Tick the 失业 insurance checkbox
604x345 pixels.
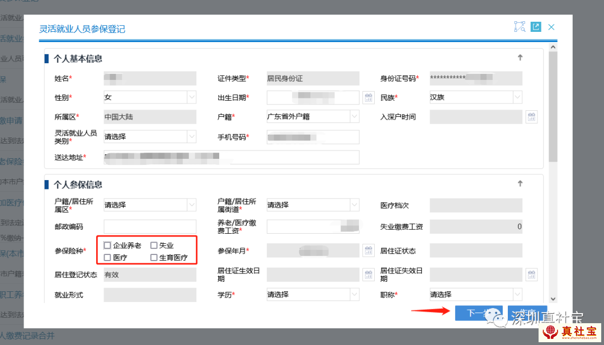154,245
